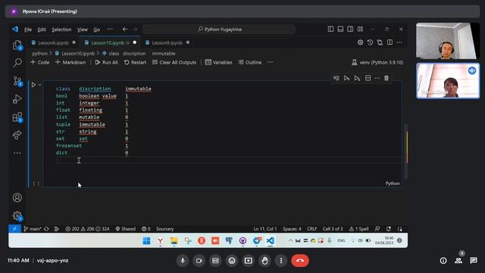This screenshot has width=485, height=273.
Task: Click Run All in notebook toolbar
Action: click(106, 62)
